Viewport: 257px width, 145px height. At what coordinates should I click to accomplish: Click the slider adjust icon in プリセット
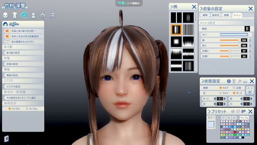(x=238, y=111)
